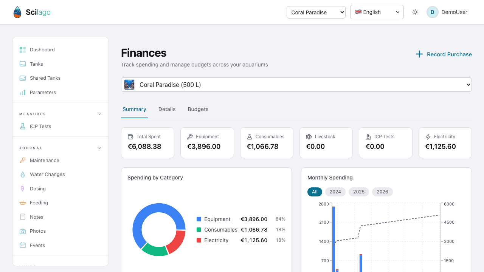Image resolution: width=484 pixels, height=272 pixels.
Task: Click the Notes document icon
Action: tap(23, 217)
